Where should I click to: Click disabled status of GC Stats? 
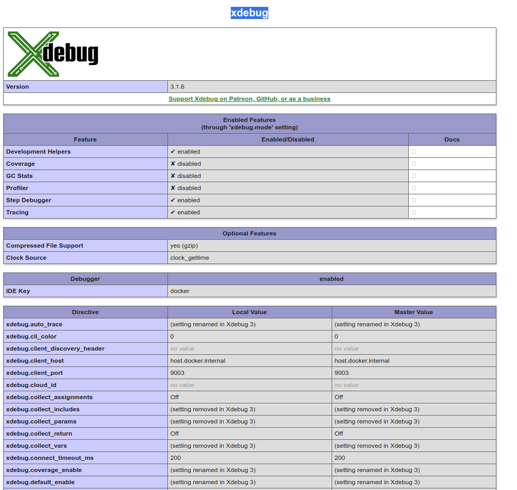(186, 176)
